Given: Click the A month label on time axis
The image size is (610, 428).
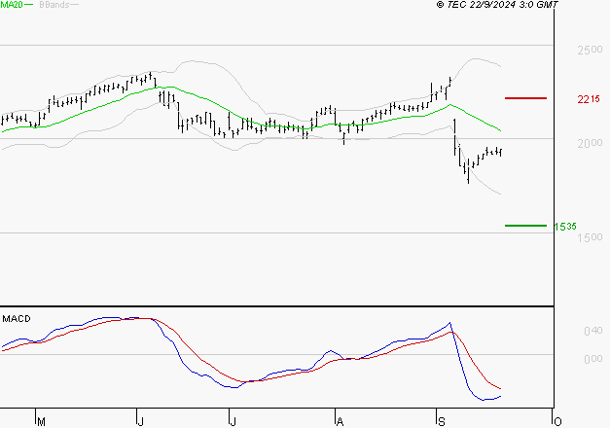Looking at the screenshot, I should [x=340, y=422].
